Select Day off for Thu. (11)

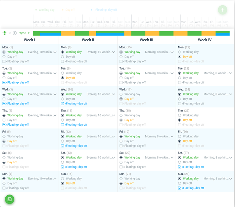point(62,120)
